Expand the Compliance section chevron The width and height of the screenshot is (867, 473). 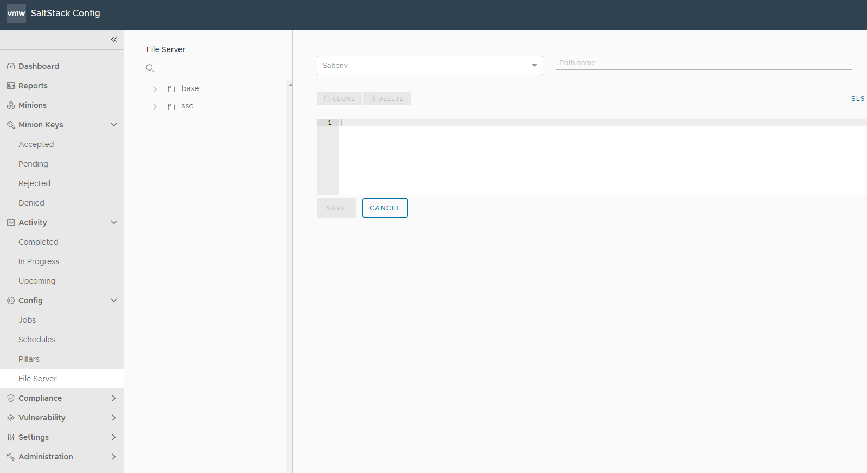114,398
